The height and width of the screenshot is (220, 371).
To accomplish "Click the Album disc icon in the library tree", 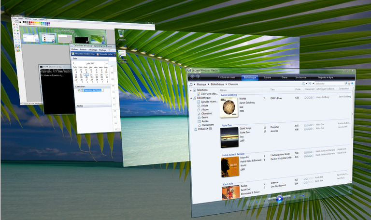I will (x=199, y=110).
